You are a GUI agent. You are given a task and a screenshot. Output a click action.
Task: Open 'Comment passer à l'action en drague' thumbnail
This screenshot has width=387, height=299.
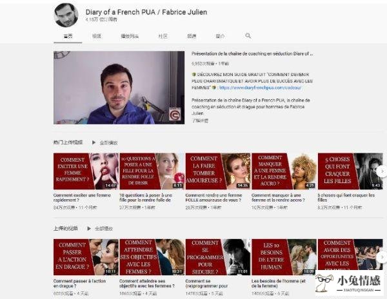click(x=86, y=257)
